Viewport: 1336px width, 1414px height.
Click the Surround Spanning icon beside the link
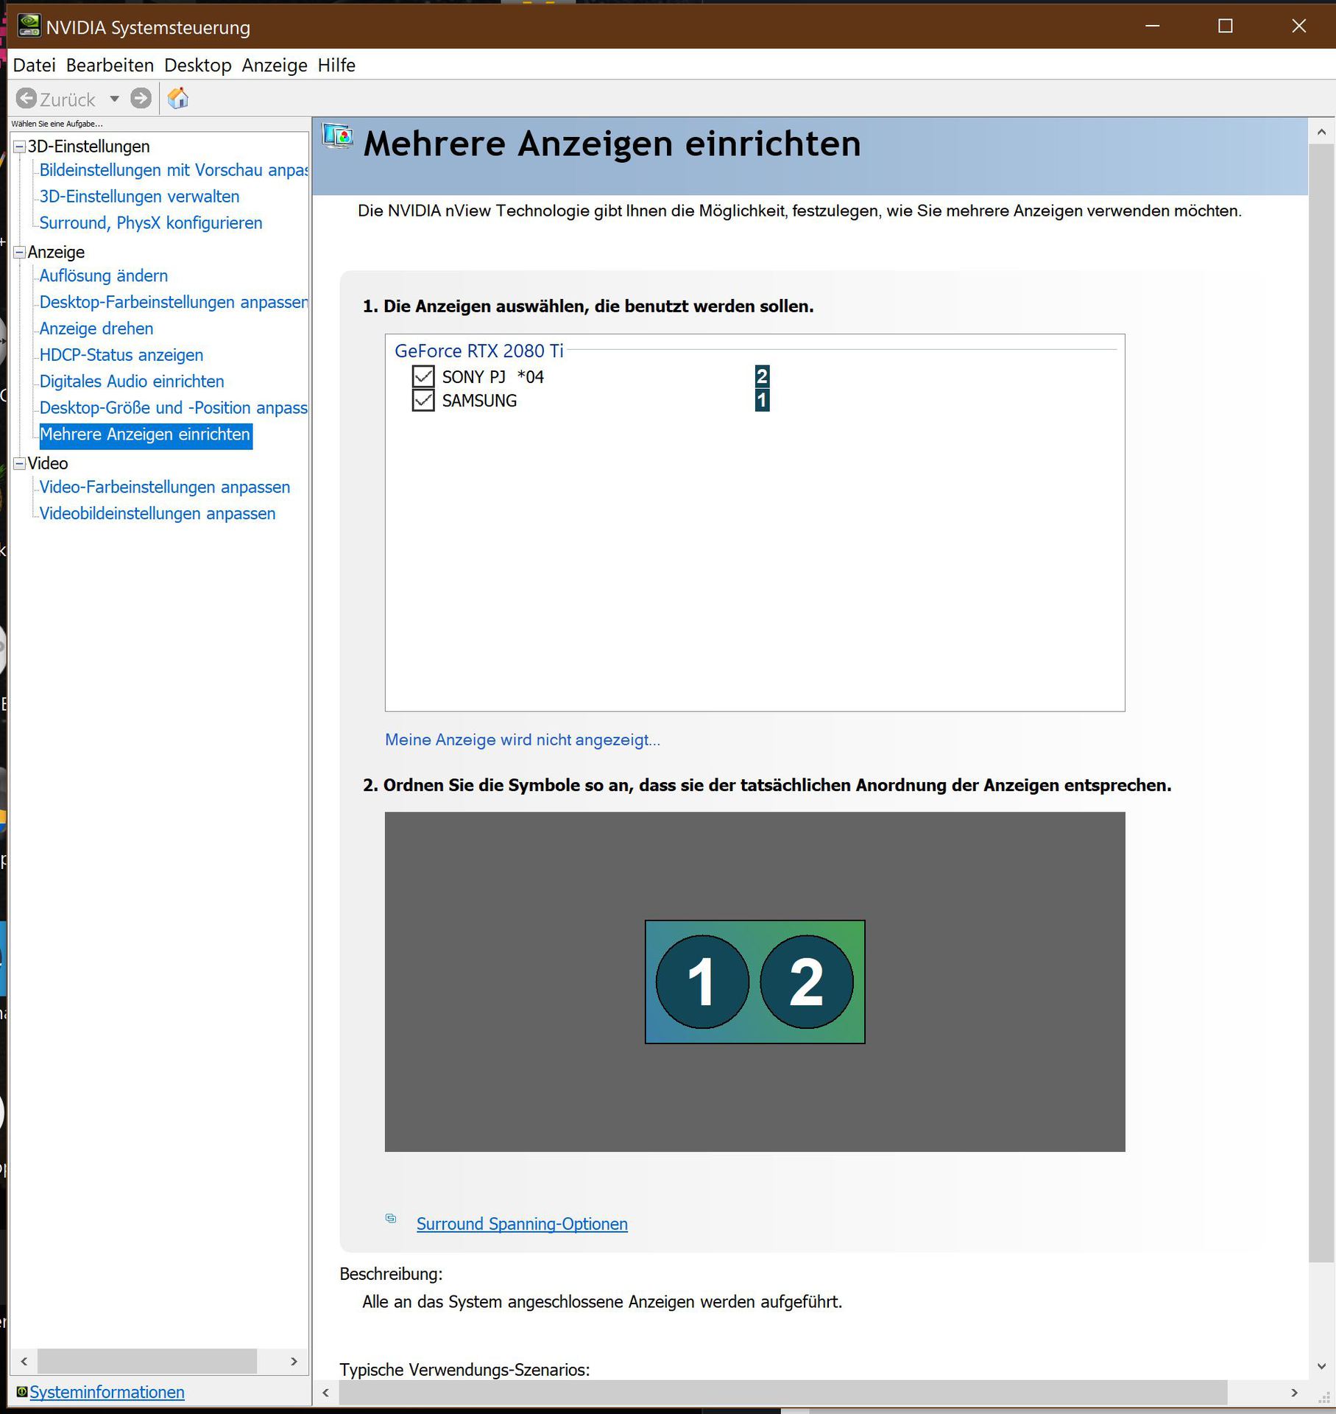[391, 1219]
